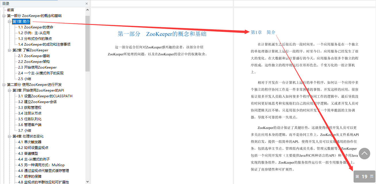Go to 4.7 顺序的保障
The height and width of the screenshot is (184, 376).
pos(30,177)
